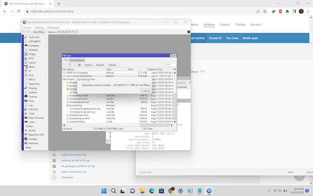
Task: Click the Chrome address bar
Action: (140, 12)
